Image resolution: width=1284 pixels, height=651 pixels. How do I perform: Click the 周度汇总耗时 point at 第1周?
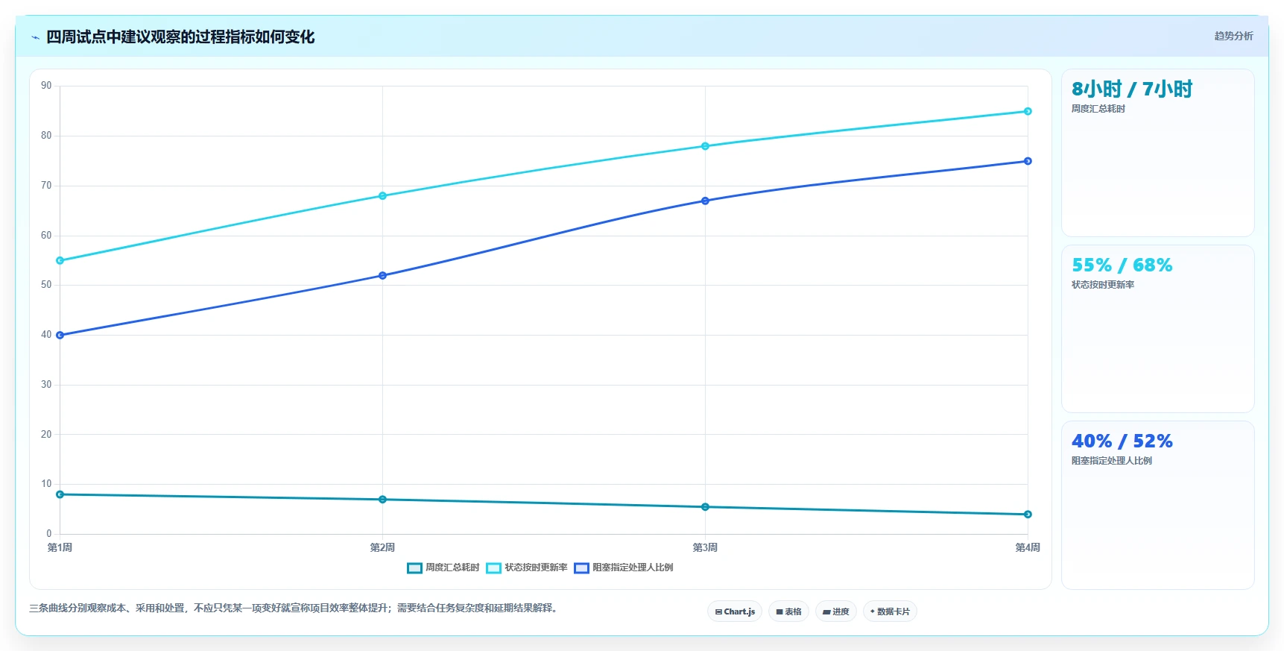(x=60, y=494)
